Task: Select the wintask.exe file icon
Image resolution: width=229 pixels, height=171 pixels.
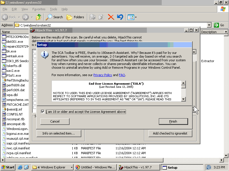Action: coord(4,56)
